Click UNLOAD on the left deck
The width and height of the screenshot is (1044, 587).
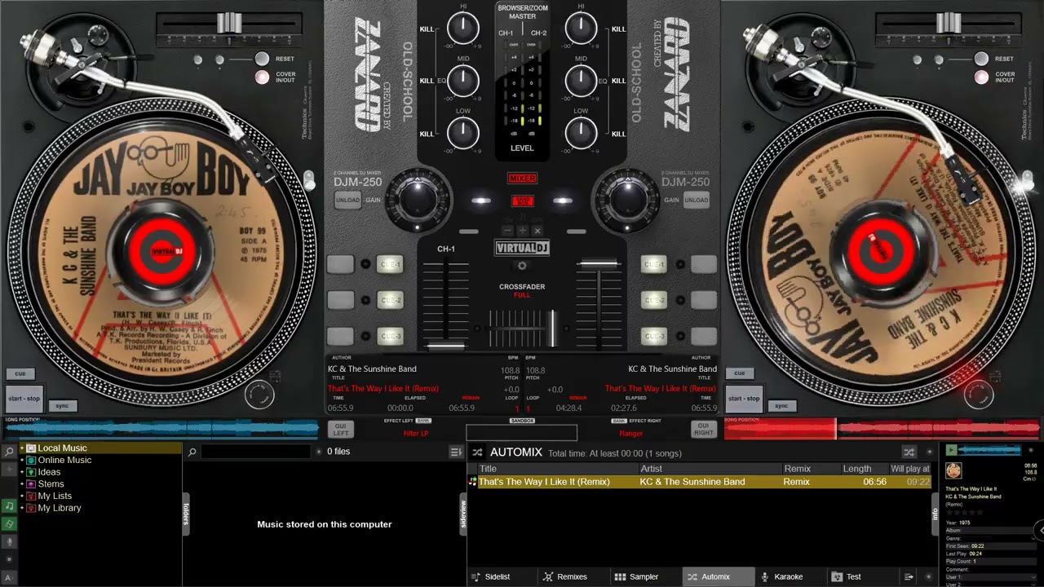coord(347,201)
